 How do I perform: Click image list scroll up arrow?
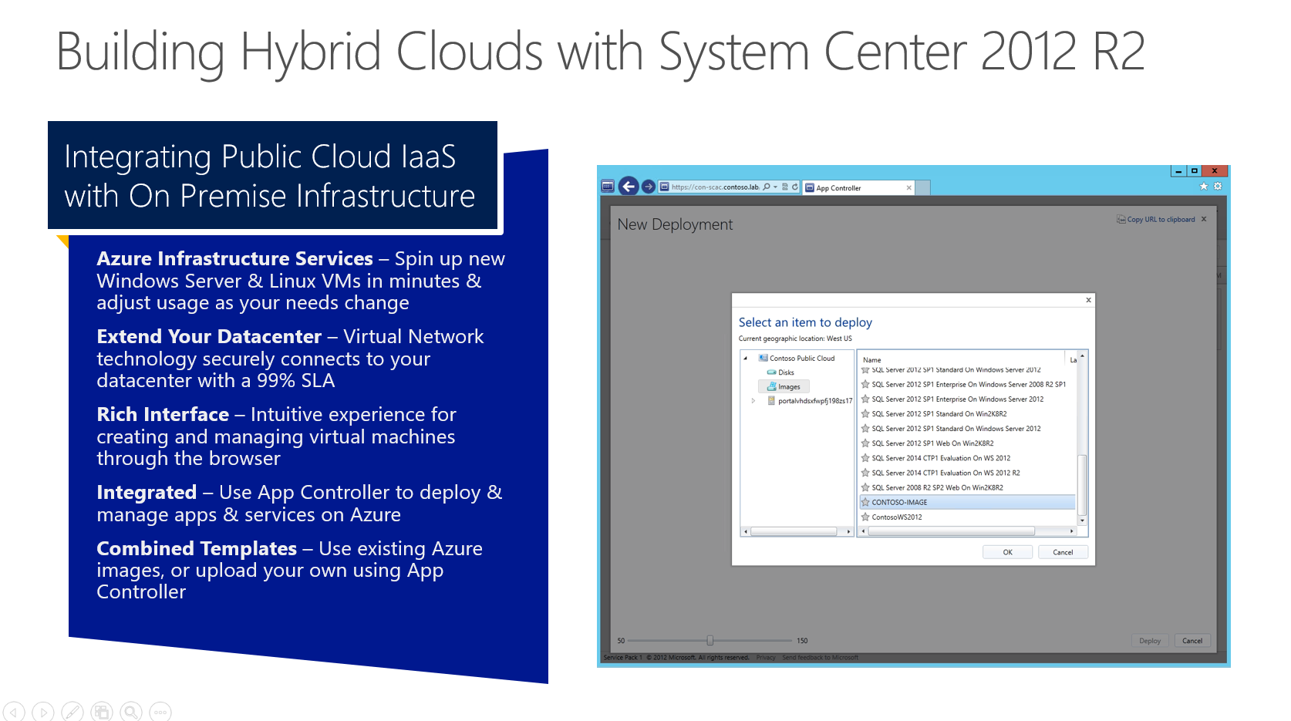click(1082, 355)
